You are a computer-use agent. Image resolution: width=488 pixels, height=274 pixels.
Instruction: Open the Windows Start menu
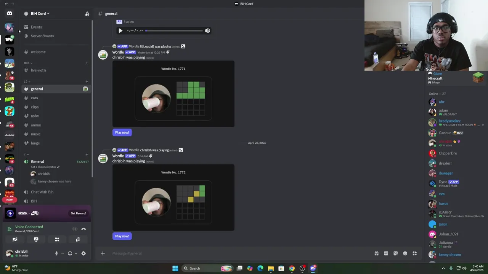click(175, 269)
